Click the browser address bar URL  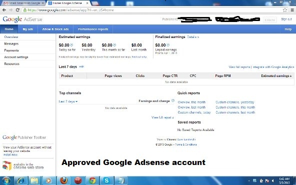click(x=70, y=10)
